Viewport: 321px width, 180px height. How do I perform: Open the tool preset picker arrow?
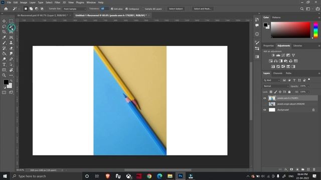[19, 9]
